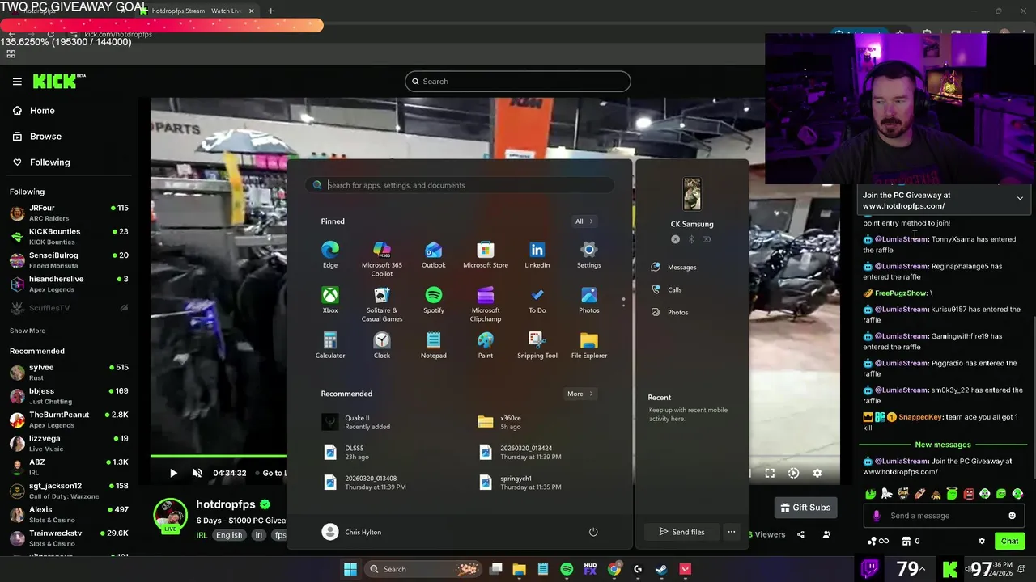Open Kick hamburger menu
Screen dimensions: 1036x582
point(17,81)
